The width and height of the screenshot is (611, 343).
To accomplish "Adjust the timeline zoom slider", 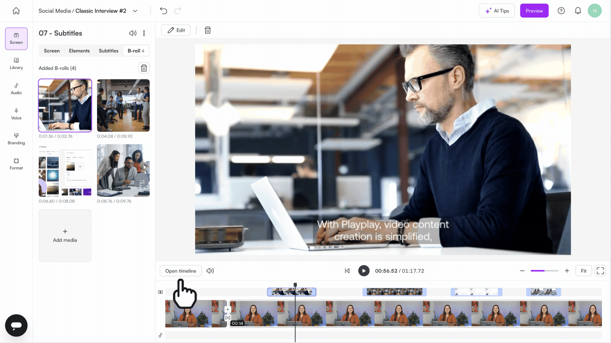I will 544,271.
